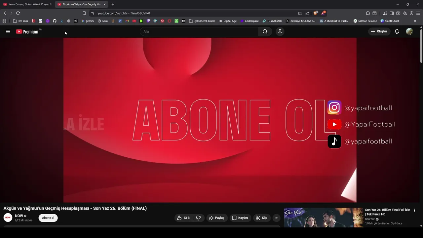Viewport: 423px width, 238px height.
Task: Open Brave Rewards triangle icon
Action: click(323, 13)
